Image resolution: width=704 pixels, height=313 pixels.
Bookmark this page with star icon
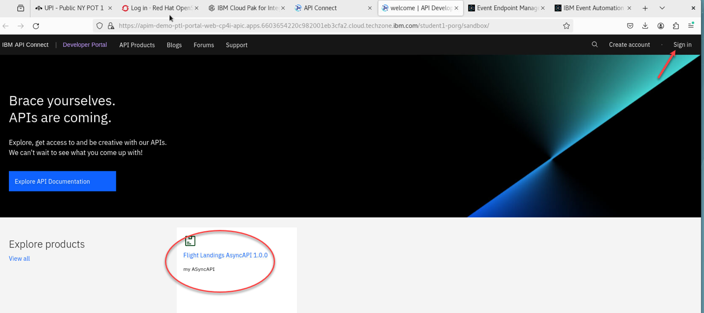(x=567, y=26)
